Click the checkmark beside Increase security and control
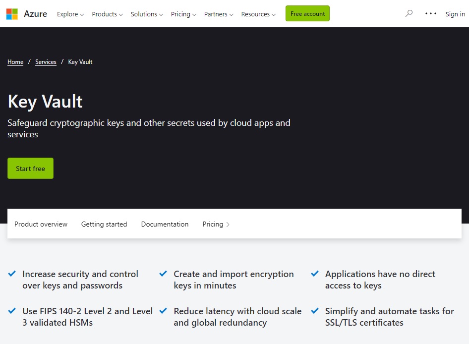This screenshot has height=344, width=469. (12, 274)
